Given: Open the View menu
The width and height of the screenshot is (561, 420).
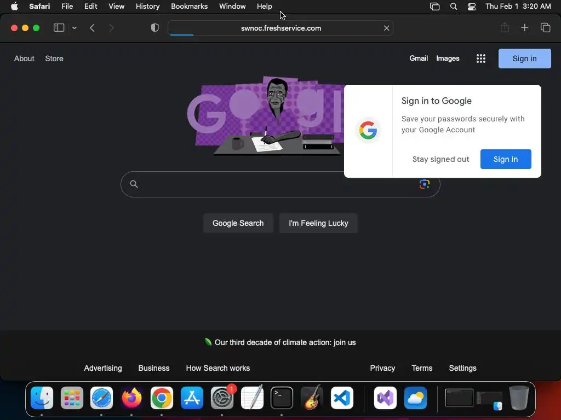Looking at the screenshot, I should tap(116, 7).
